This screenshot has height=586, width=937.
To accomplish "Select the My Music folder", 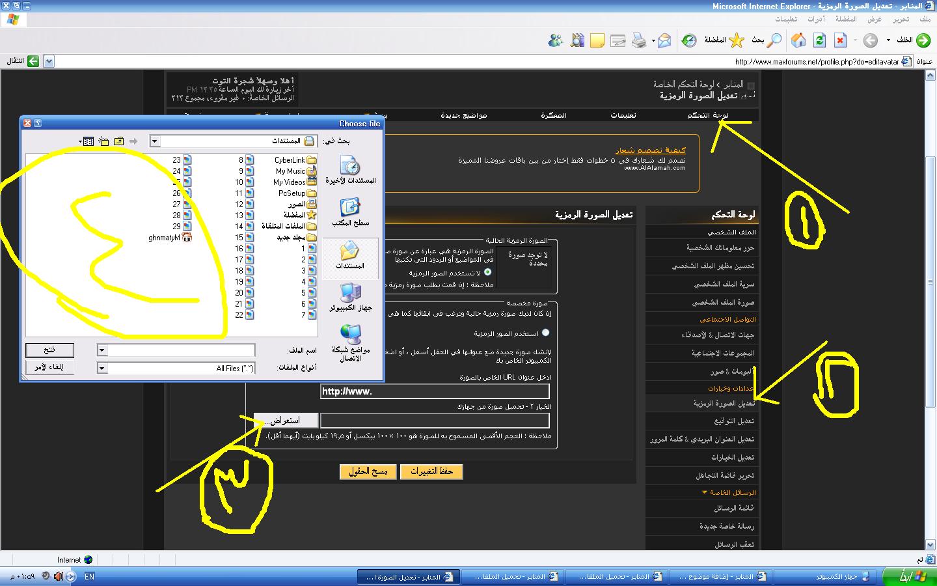I will pyautogui.click(x=296, y=171).
